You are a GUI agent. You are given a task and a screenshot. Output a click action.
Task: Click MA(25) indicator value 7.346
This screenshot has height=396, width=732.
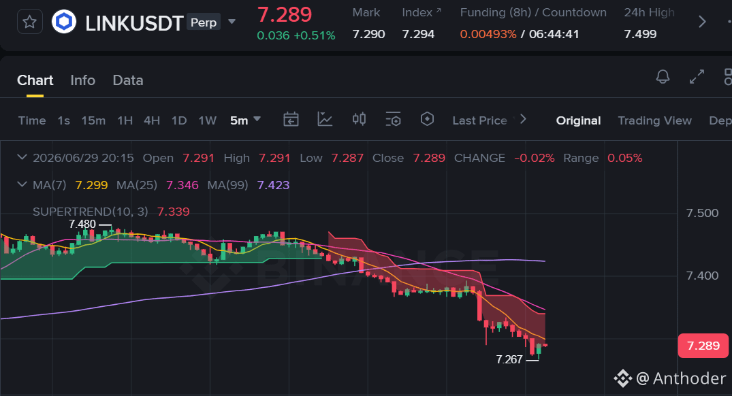coord(182,185)
